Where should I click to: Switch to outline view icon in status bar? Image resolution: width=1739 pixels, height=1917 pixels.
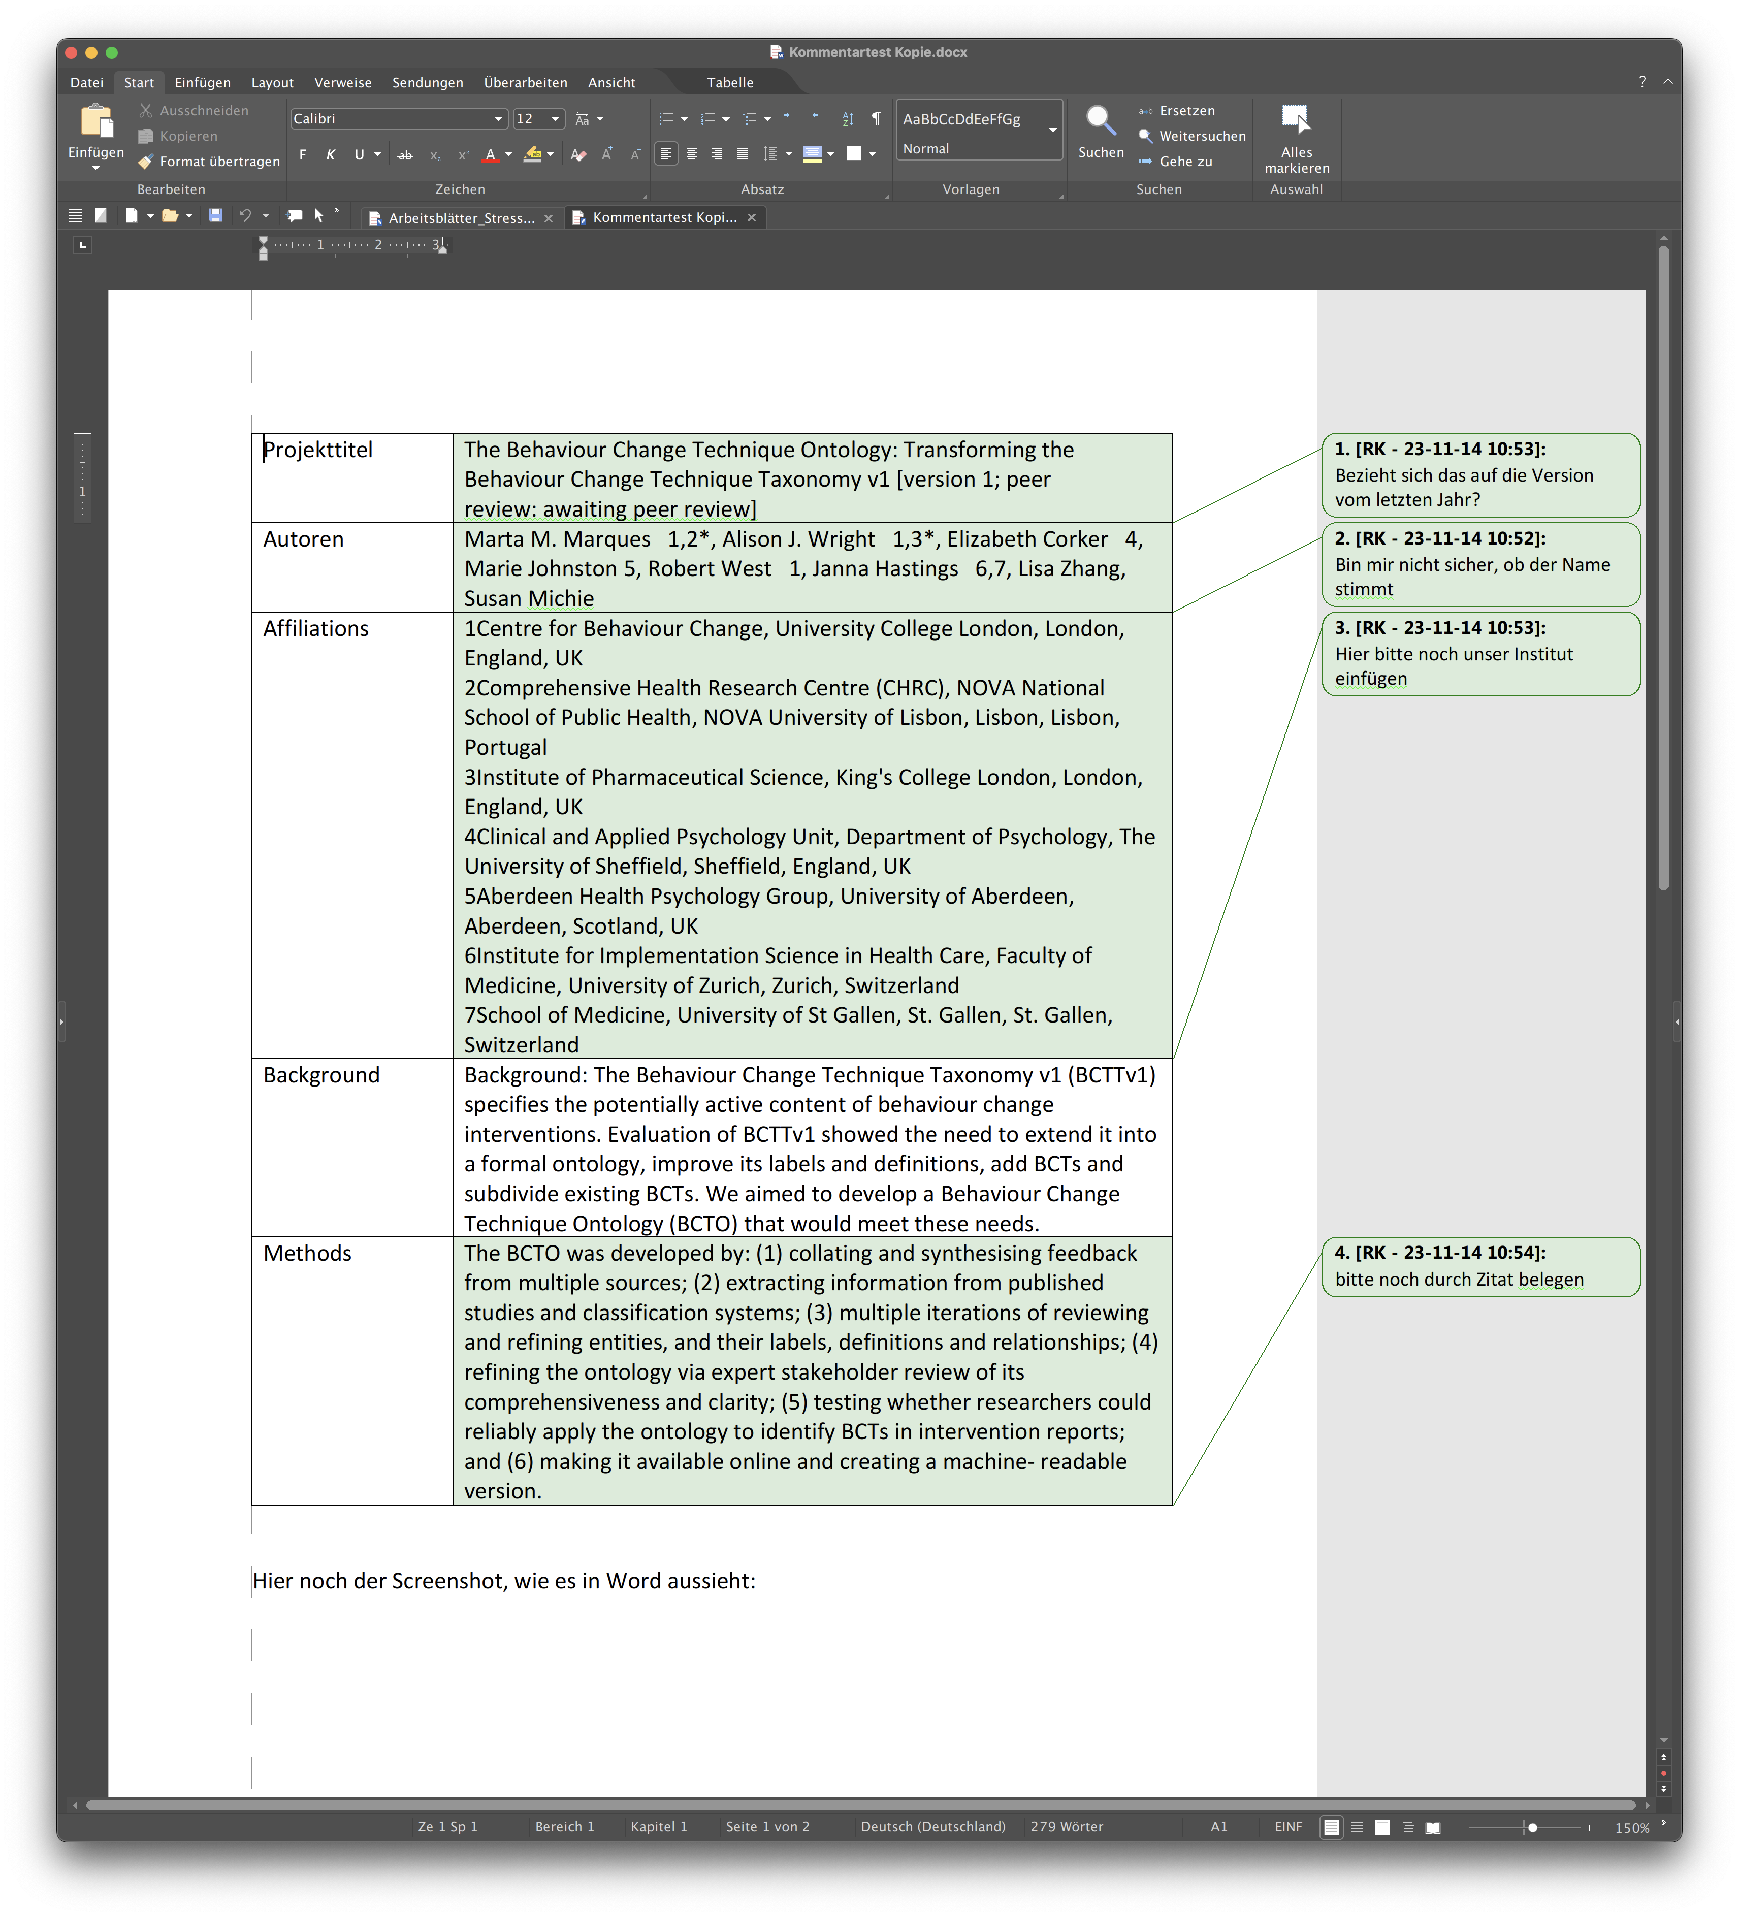tap(1407, 1828)
